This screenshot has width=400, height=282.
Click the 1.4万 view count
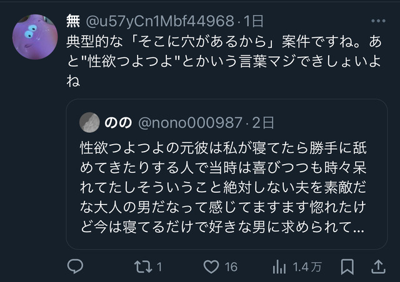307,267
